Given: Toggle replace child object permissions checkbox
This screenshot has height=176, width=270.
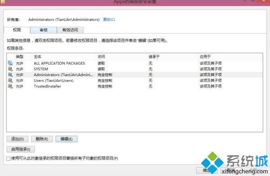Looking at the screenshot, I should (8, 158).
